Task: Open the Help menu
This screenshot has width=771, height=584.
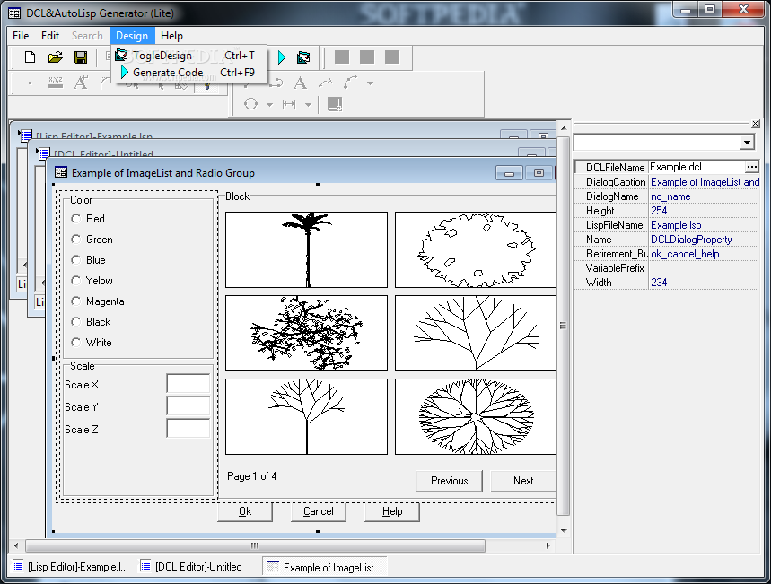Action: point(171,36)
